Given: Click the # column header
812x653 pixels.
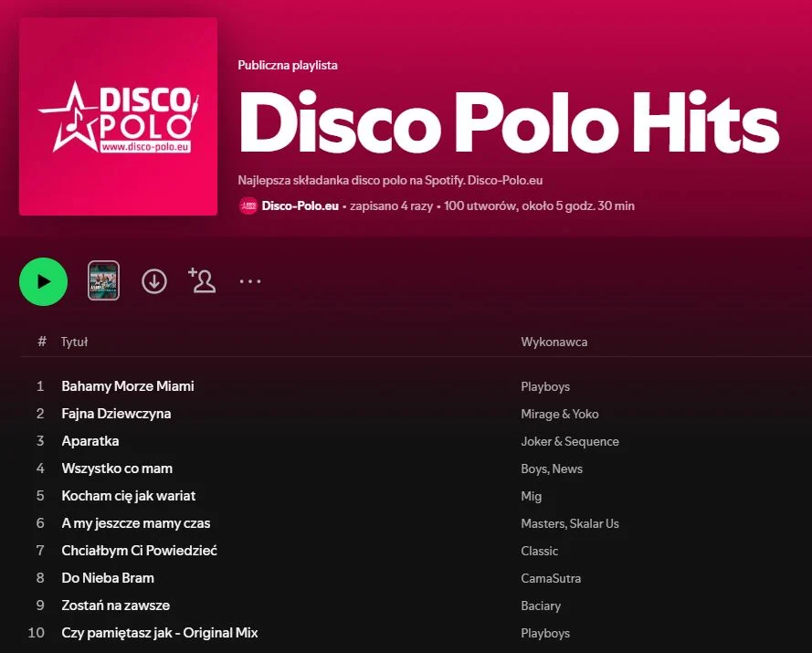Looking at the screenshot, I should [42, 342].
